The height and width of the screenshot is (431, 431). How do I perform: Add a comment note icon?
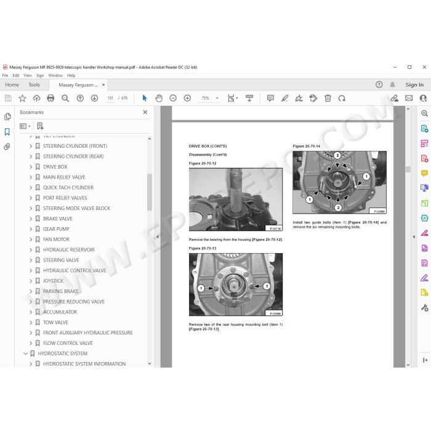(270, 98)
